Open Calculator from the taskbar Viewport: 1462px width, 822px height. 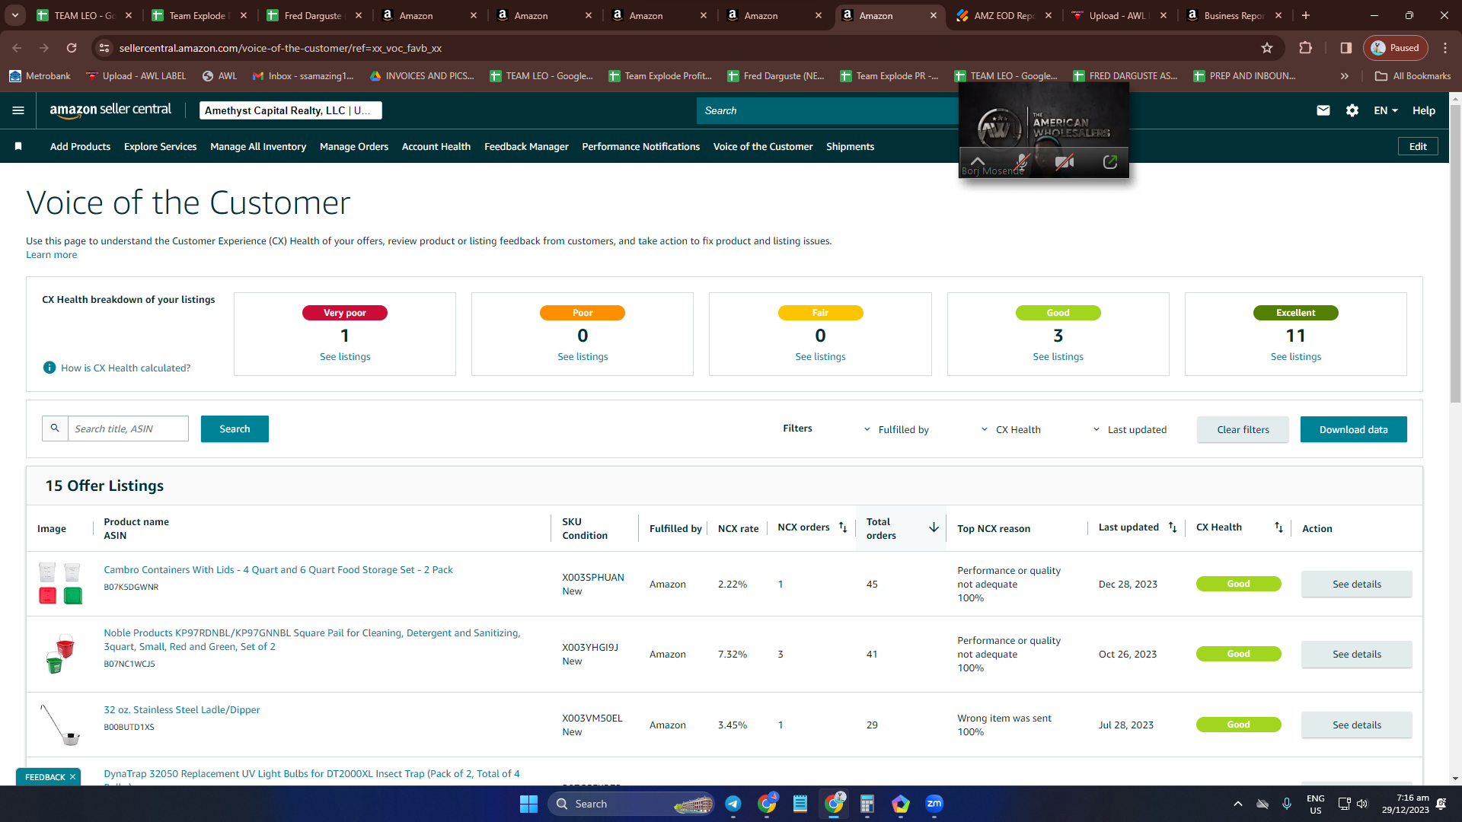(867, 804)
